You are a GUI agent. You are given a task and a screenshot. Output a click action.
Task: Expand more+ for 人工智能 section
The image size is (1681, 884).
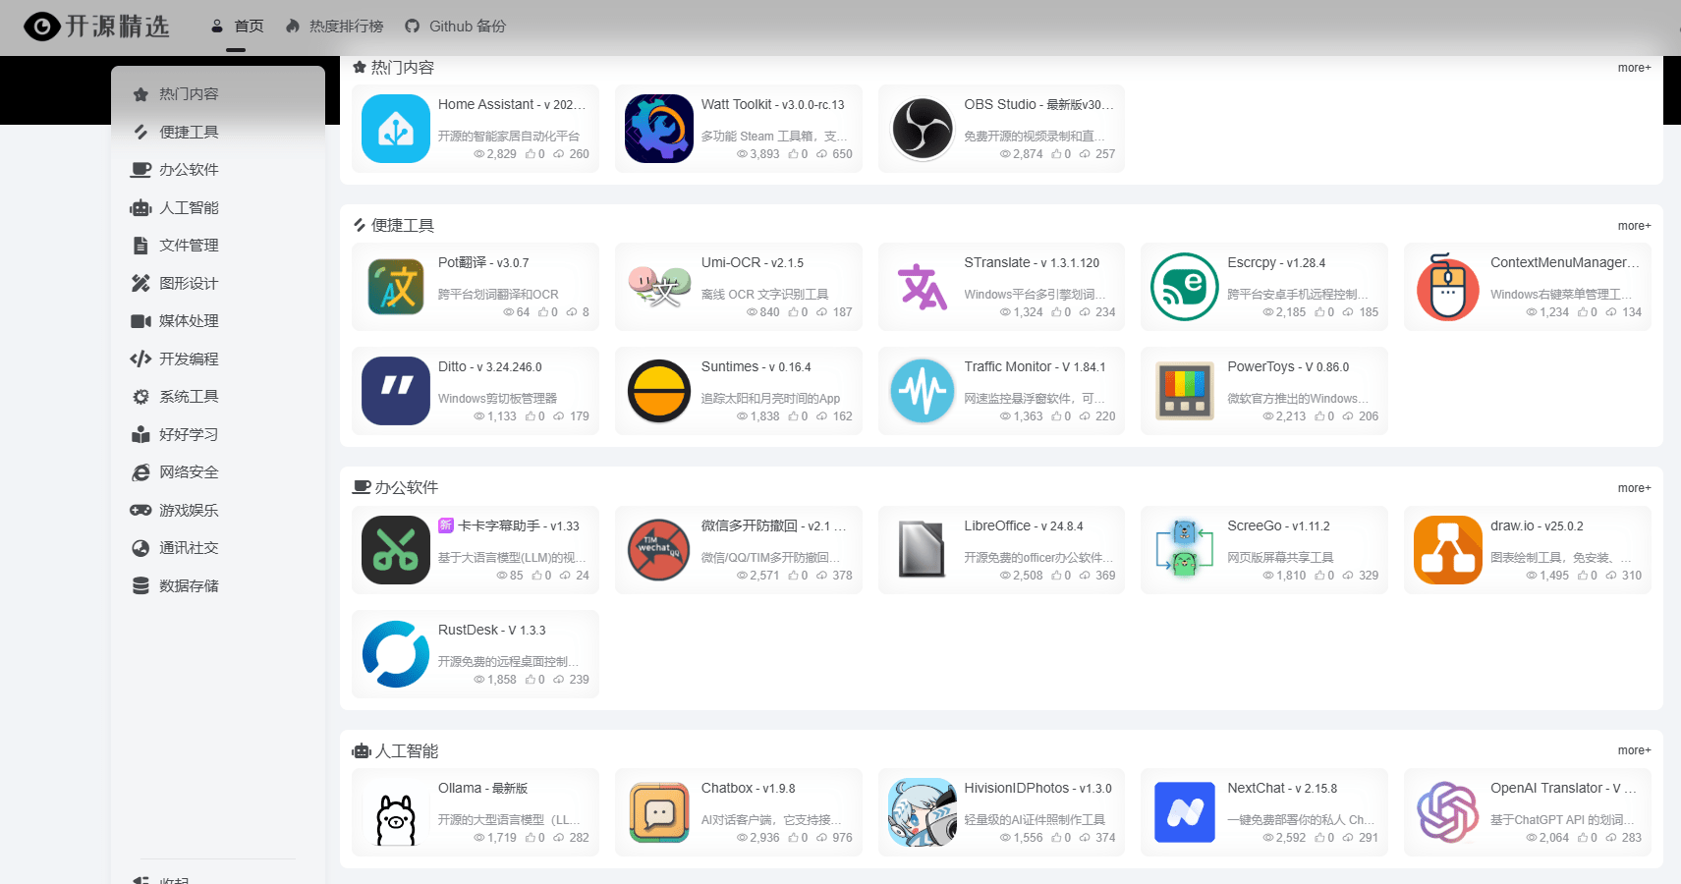point(1633,749)
